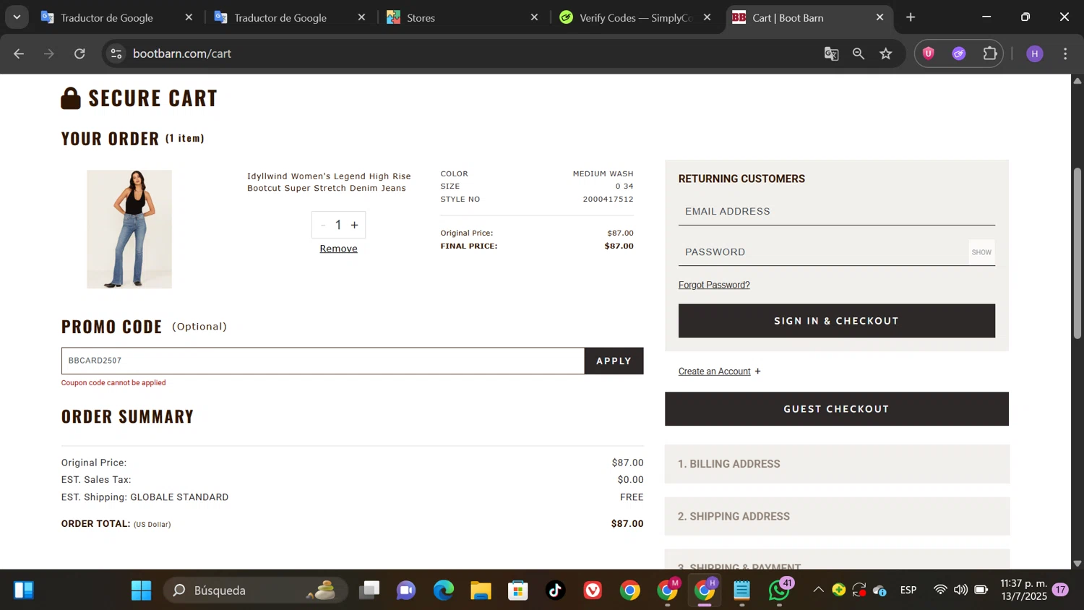
Task: Go back to the previous page
Action: click(x=19, y=53)
